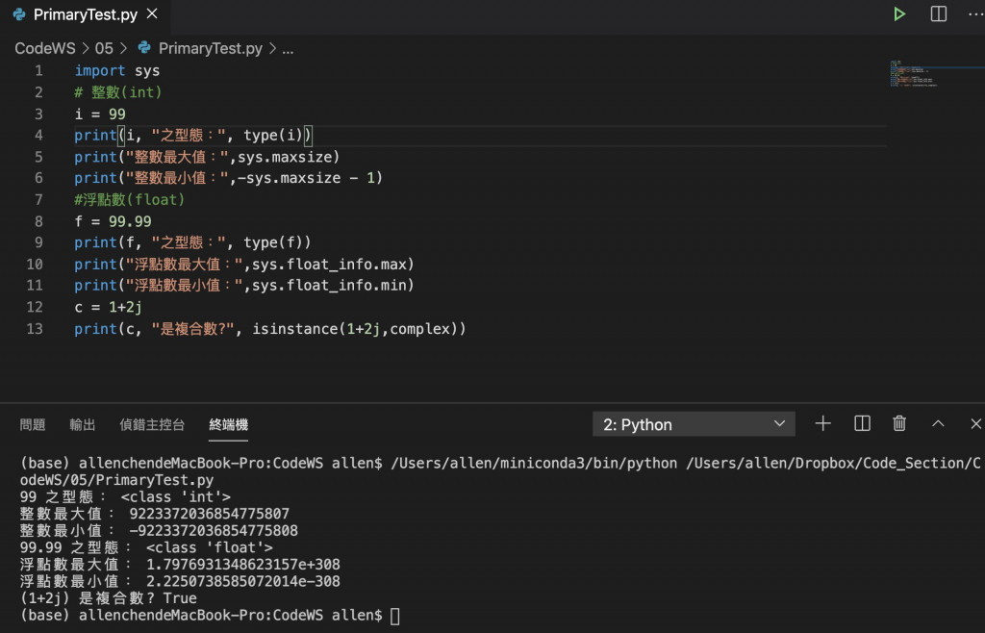The height and width of the screenshot is (633, 985).
Task: Click terminal output "<class 'float'>"
Action: click(x=210, y=547)
